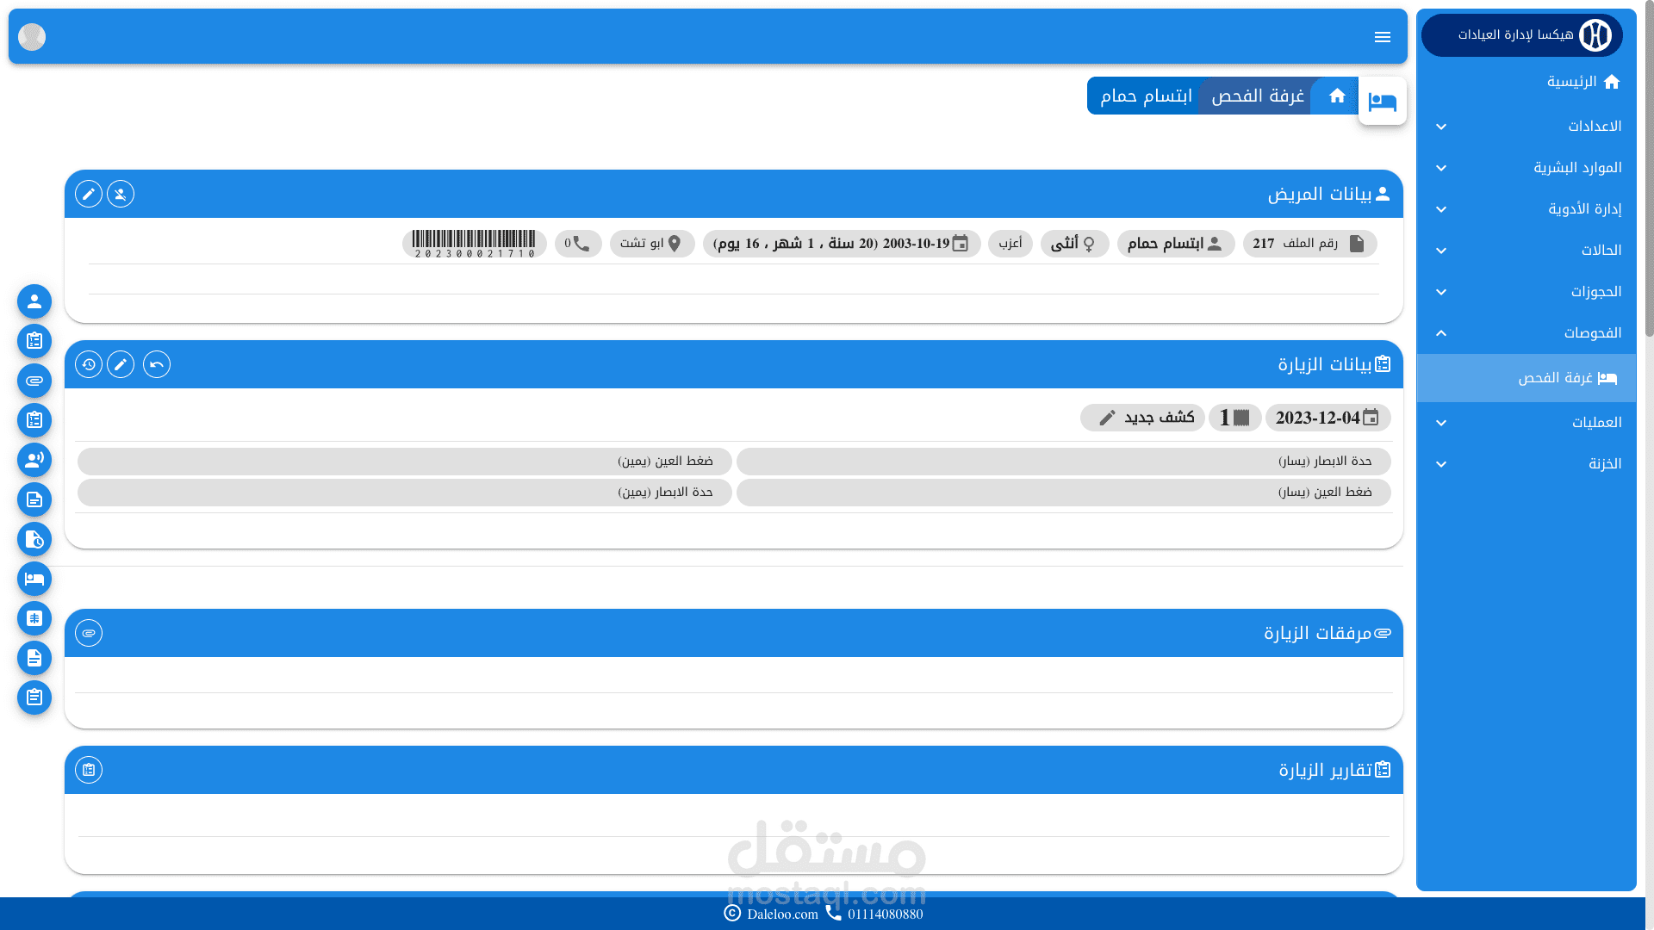Click the كشف جديد edit chip
1654x930 pixels.
tap(1142, 418)
